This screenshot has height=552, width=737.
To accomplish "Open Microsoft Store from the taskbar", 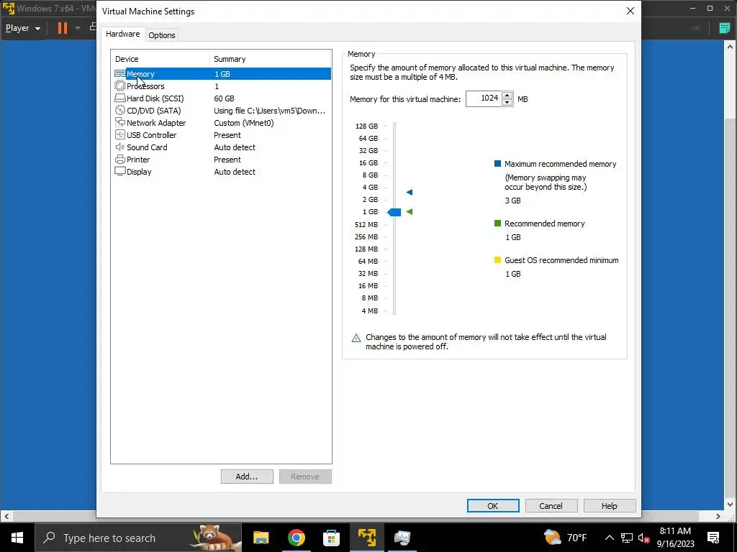I will 331,538.
